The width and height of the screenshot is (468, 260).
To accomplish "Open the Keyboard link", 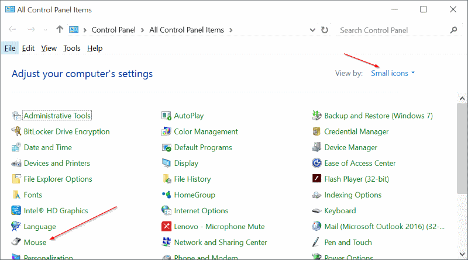I will tap(340, 210).
